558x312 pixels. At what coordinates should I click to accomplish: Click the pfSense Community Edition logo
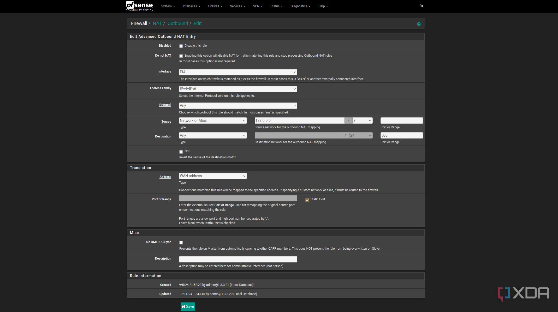tap(140, 6)
